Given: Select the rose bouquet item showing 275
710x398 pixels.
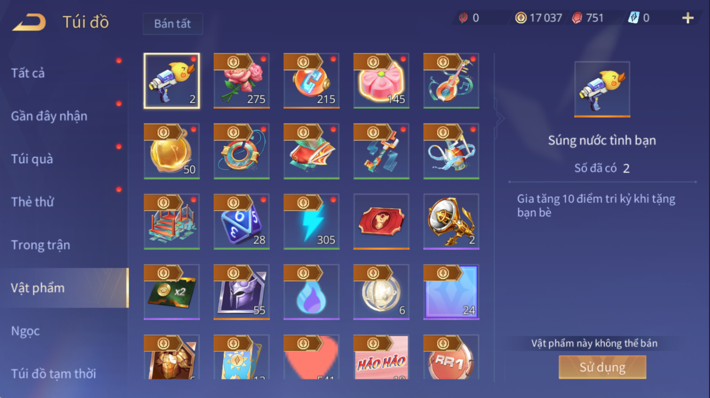Looking at the screenshot, I should pos(242,81).
